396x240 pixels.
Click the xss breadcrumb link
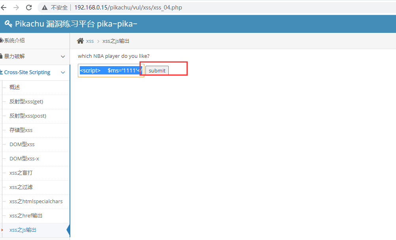coord(90,41)
